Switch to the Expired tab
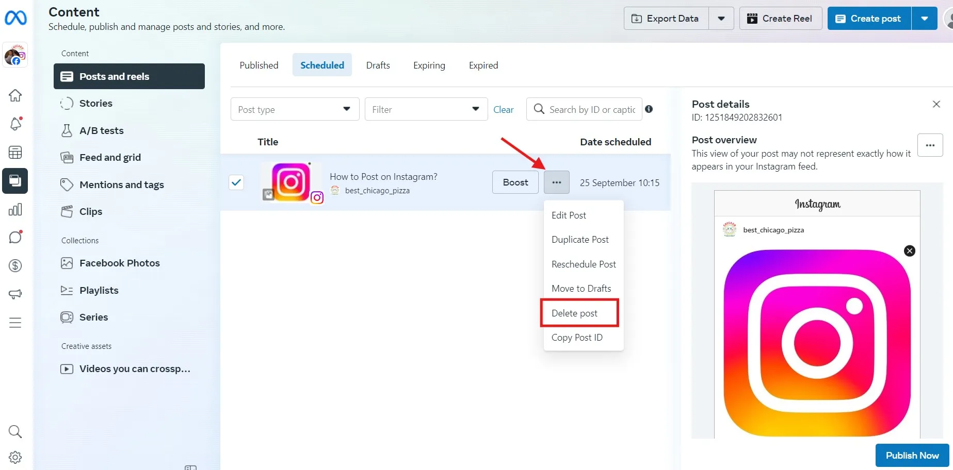 483,65
